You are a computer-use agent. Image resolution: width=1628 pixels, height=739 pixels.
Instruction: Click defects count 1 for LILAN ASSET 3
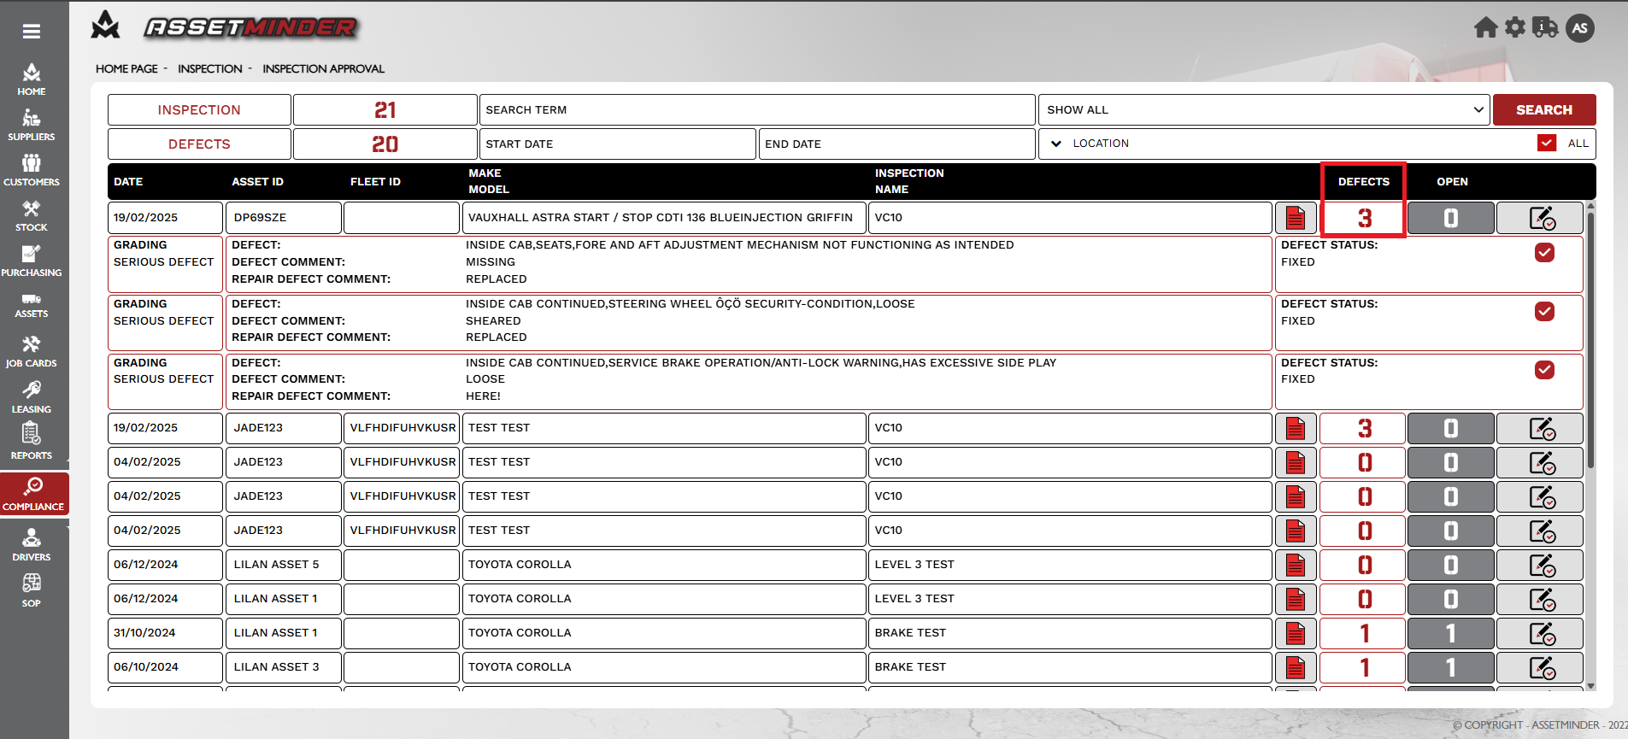(x=1364, y=667)
